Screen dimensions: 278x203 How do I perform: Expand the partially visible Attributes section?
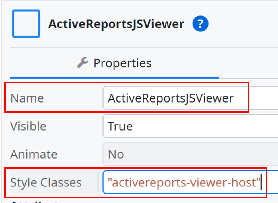[x=36, y=202]
